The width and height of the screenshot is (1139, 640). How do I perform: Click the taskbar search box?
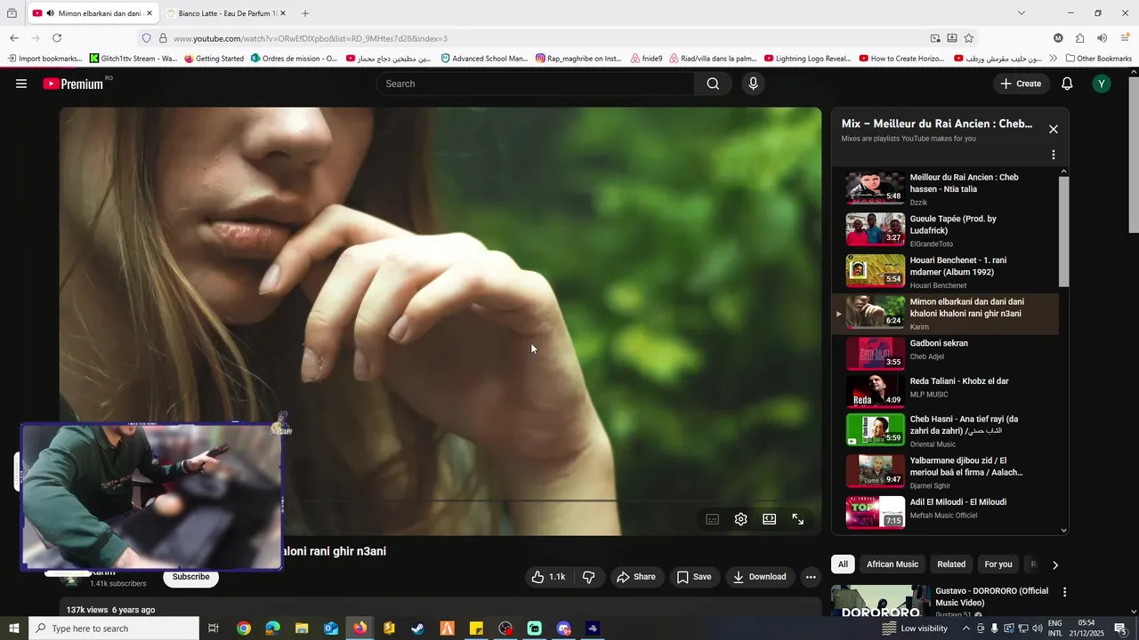(114, 628)
